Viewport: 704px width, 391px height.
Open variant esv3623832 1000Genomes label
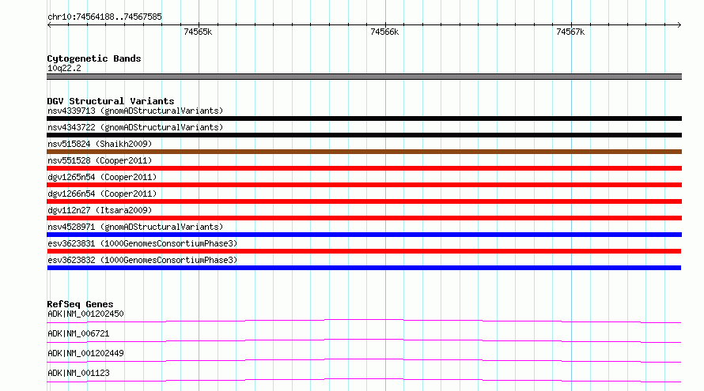142,260
